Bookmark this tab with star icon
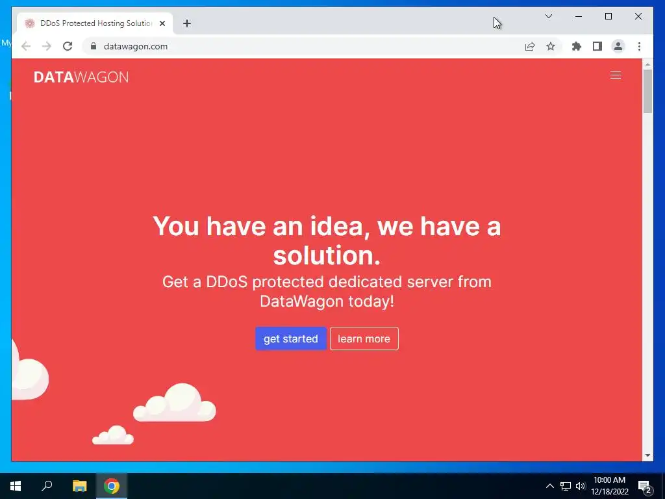The height and width of the screenshot is (499, 665). click(551, 46)
